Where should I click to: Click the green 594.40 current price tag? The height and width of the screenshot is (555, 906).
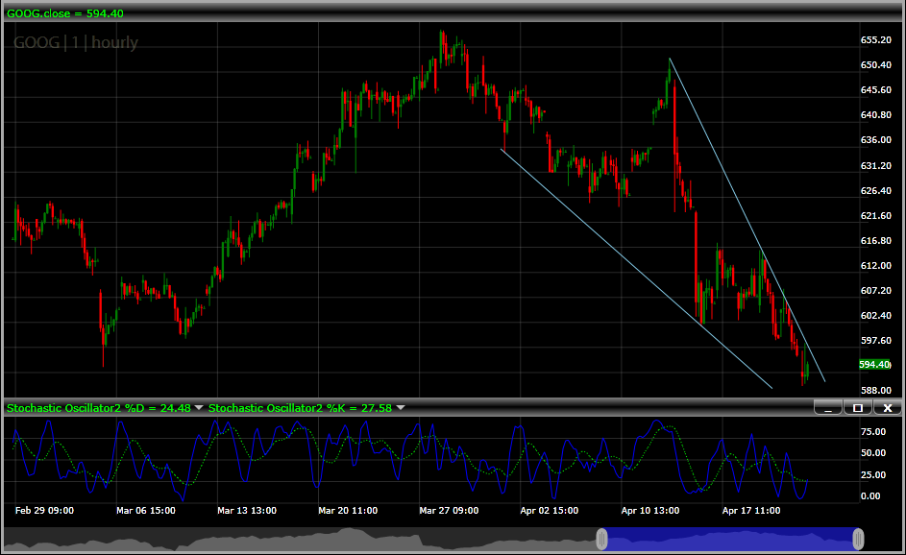[x=874, y=365]
